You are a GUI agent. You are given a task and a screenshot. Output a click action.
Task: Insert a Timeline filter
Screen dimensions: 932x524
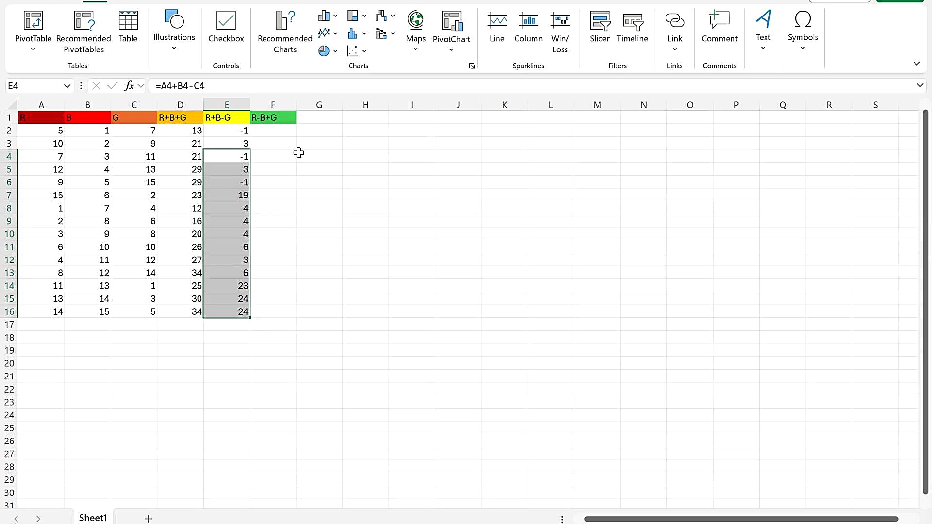(x=632, y=27)
